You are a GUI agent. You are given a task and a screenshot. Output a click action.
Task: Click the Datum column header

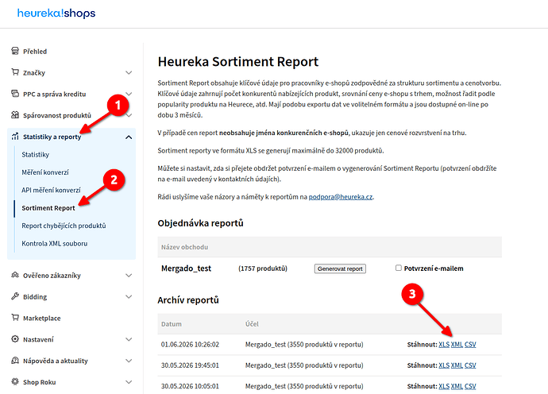coord(172,324)
